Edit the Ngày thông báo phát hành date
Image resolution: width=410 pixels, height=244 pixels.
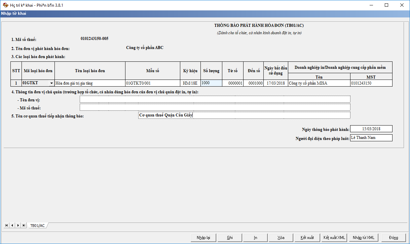click(371, 129)
